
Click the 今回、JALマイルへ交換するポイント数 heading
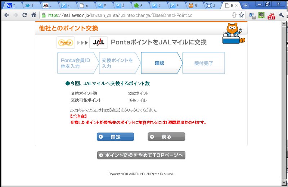point(108,83)
